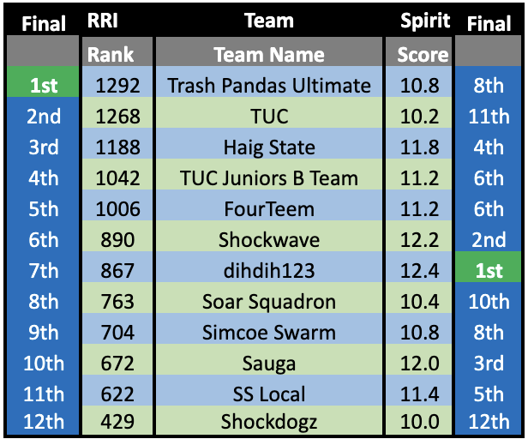The width and height of the screenshot is (528, 439).
Task: Select the FourTeem team cell
Action: (269, 209)
